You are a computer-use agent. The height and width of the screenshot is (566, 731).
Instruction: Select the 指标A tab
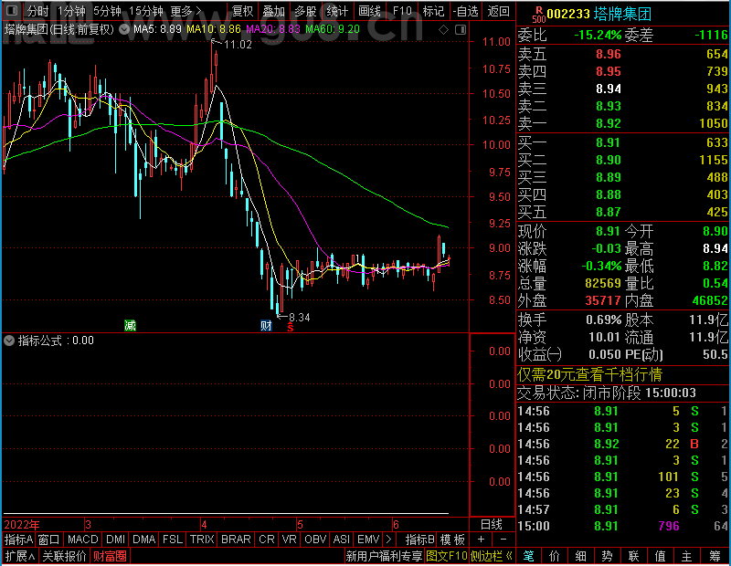18,540
